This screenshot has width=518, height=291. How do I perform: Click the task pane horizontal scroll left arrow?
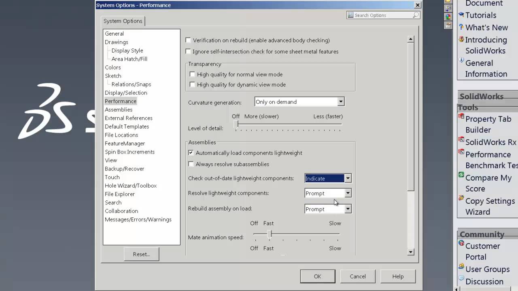(457, 289)
